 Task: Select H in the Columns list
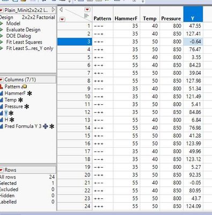coord(6,120)
